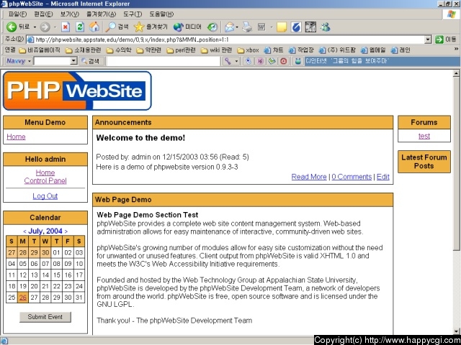This screenshot has height=345, width=461.
Task: Open the 도구(T) menu
Action: [x=133, y=14]
